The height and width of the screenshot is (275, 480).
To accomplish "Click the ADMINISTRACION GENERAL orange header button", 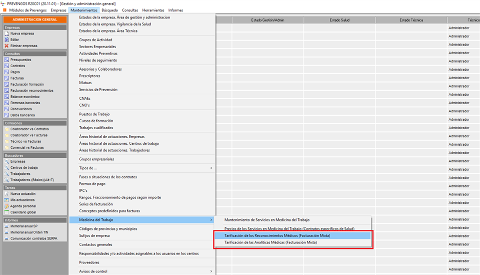I will point(34,20).
